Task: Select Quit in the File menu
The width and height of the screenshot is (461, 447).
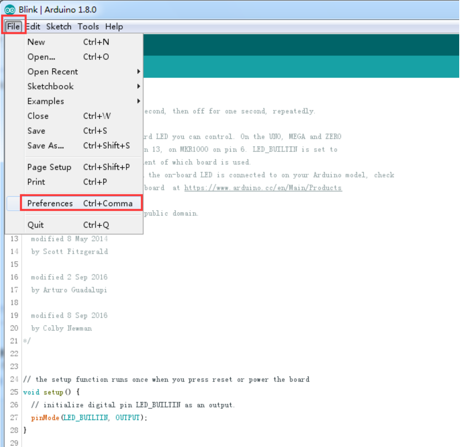Action: 74,225
